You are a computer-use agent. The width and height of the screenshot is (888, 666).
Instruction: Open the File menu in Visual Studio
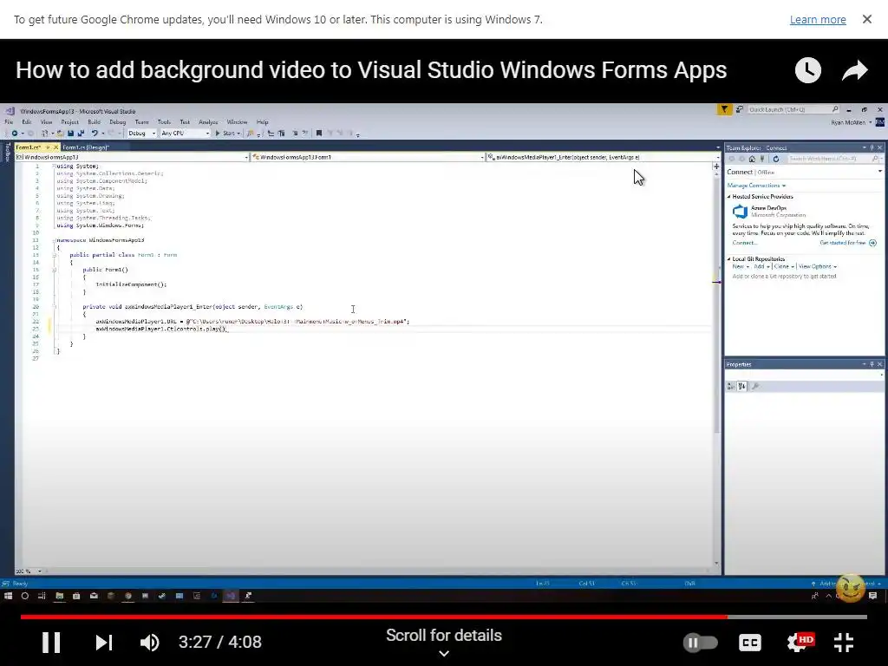(9, 121)
